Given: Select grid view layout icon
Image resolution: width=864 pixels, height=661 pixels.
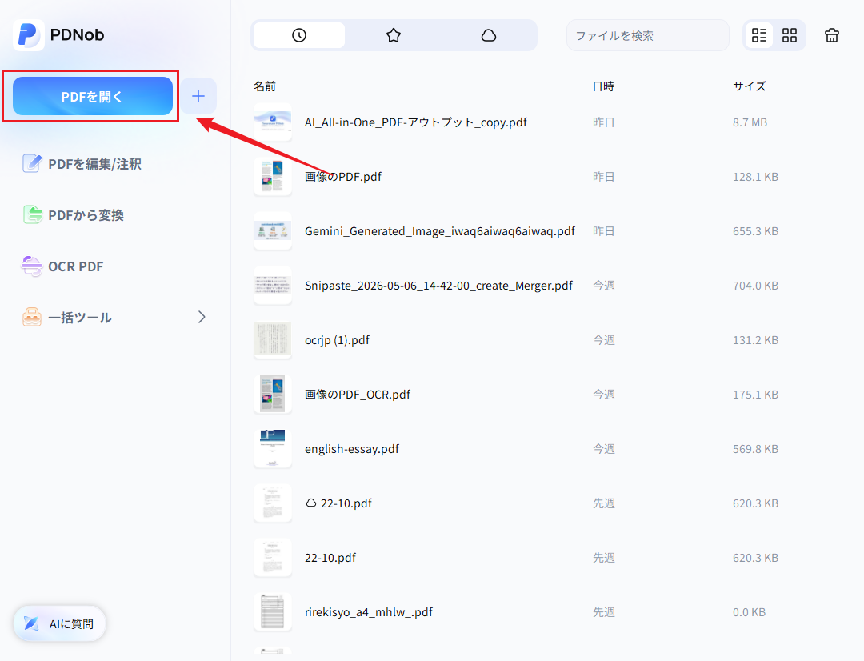Looking at the screenshot, I should 790,35.
